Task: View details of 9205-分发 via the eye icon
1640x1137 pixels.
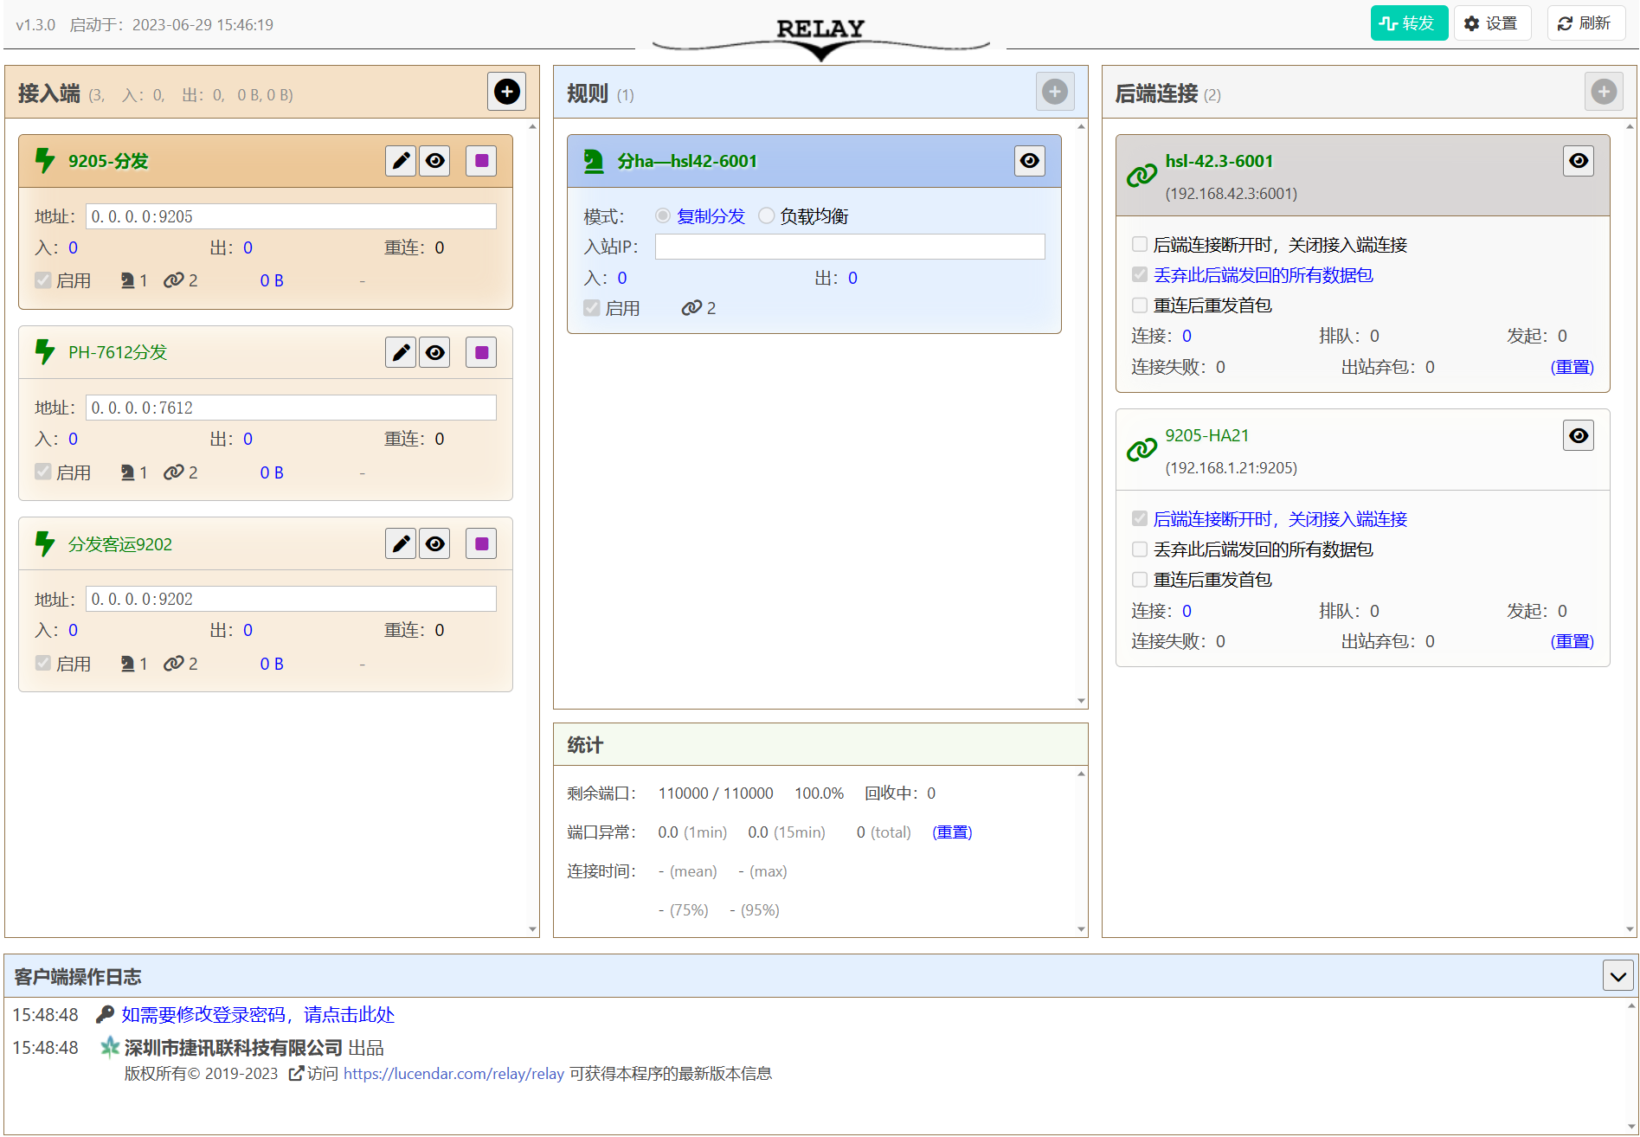Action: click(435, 161)
